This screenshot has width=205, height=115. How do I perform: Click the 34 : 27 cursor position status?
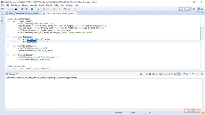coord(148,113)
